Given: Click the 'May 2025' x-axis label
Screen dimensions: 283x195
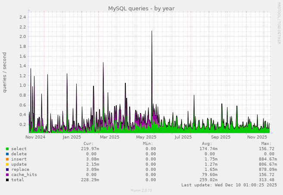Looking at the screenshot, I should tap(146, 137).
